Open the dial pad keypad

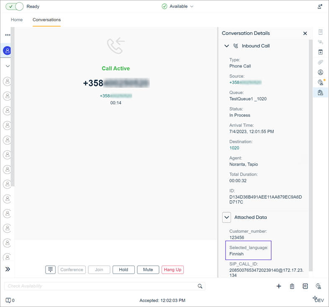[50, 270]
